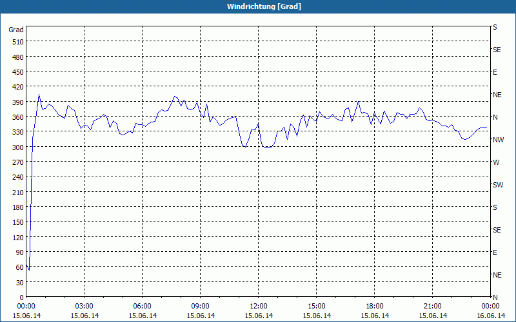Click the "SW" compass label
This screenshot has width=516, height=322.
click(498, 185)
